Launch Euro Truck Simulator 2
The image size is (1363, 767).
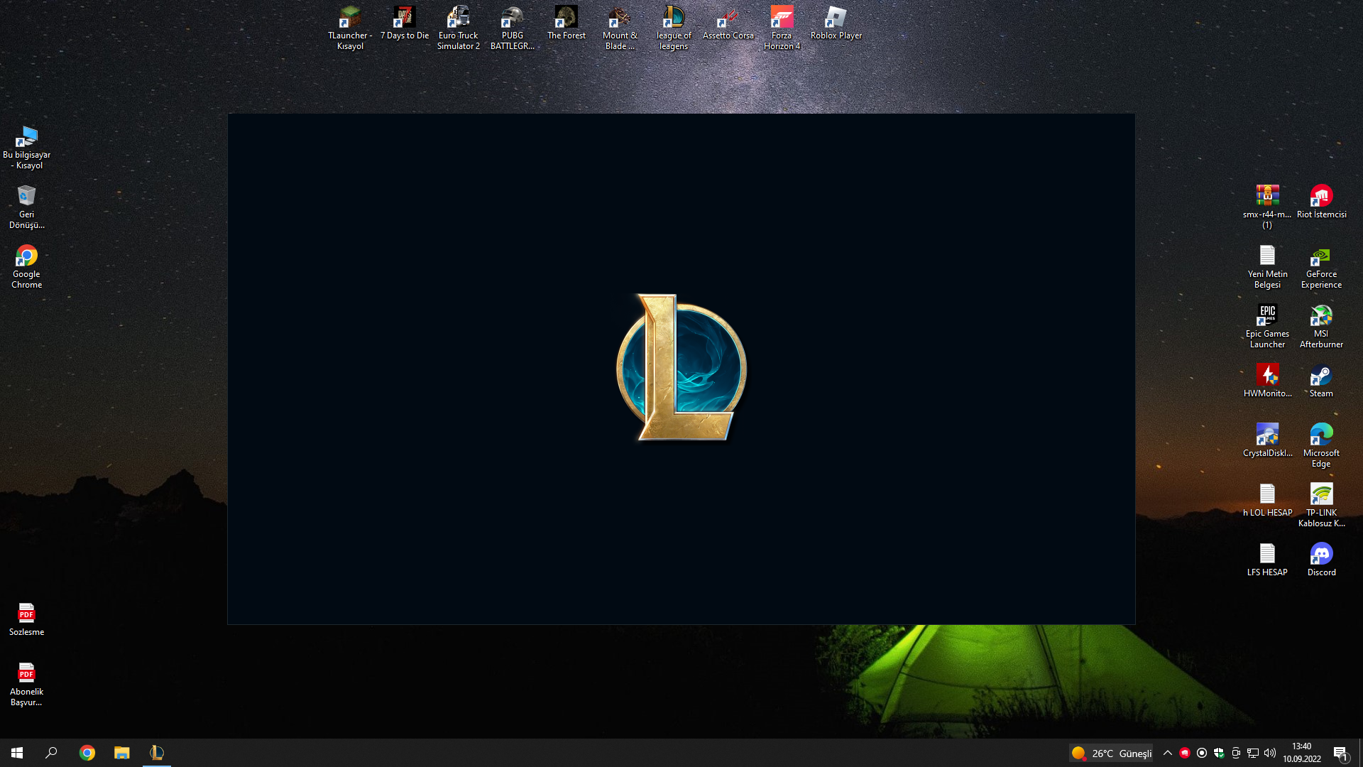click(458, 18)
